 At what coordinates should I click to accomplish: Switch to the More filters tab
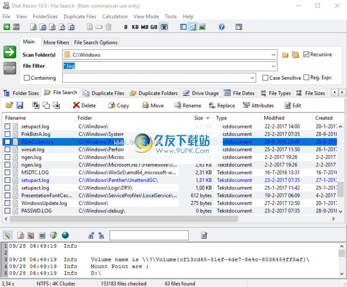point(56,43)
